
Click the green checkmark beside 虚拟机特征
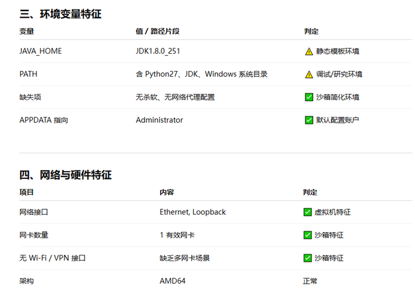tap(307, 212)
